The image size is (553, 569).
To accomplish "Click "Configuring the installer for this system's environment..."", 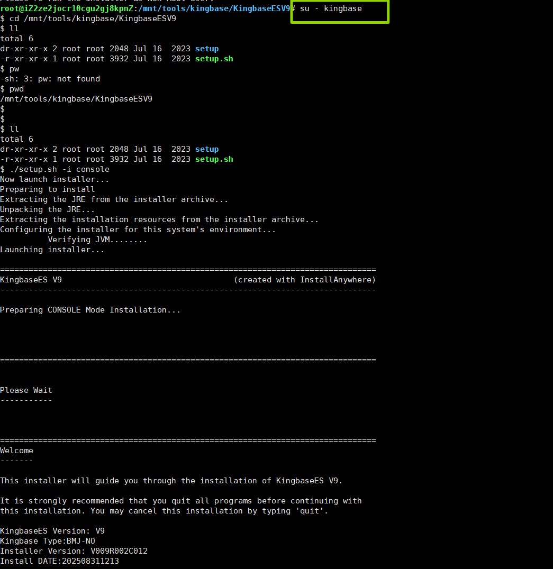I will coord(138,230).
